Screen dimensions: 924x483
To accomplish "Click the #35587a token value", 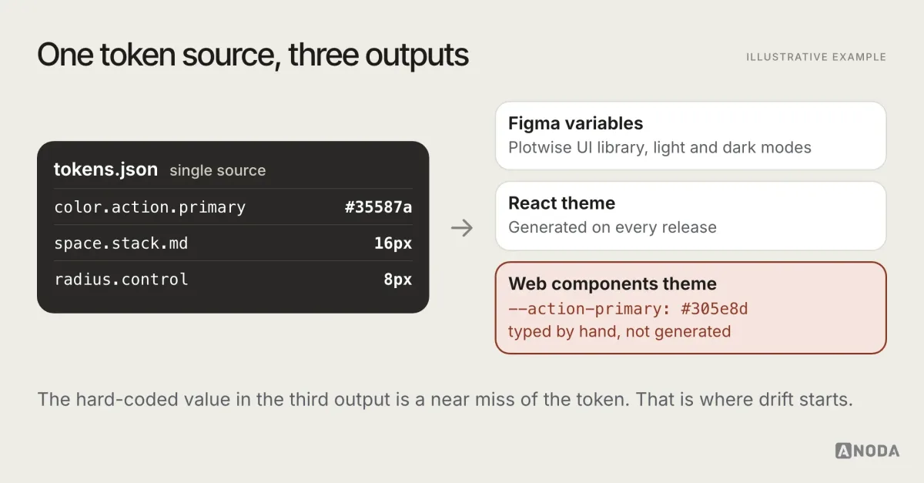I will coord(378,207).
